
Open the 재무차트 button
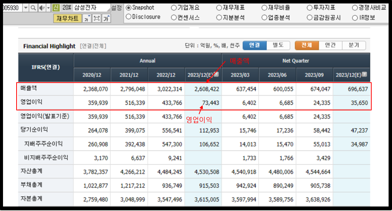coord(67,18)
